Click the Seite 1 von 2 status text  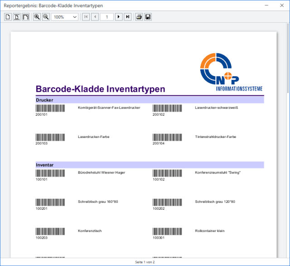point(145,262)
